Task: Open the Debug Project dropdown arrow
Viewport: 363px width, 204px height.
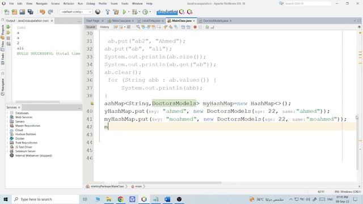Action: pyautogui.click(x=140, y=12)
